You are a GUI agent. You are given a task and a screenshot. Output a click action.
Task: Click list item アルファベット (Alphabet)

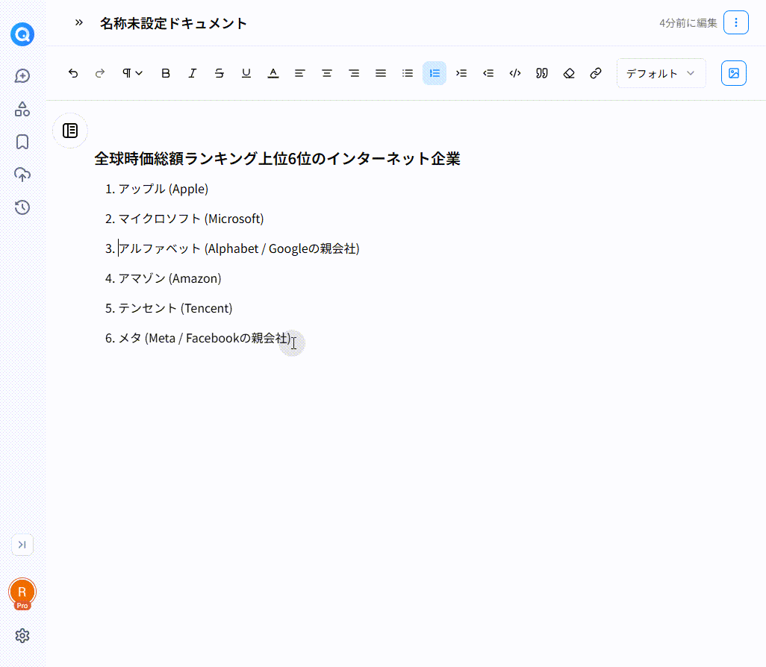(x=239, y=248)
